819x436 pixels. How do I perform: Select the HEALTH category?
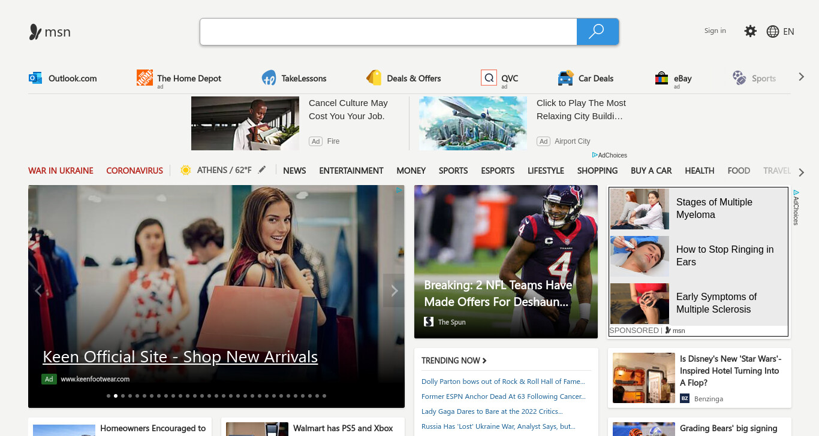pyautogui.click(x=700, y=171)
